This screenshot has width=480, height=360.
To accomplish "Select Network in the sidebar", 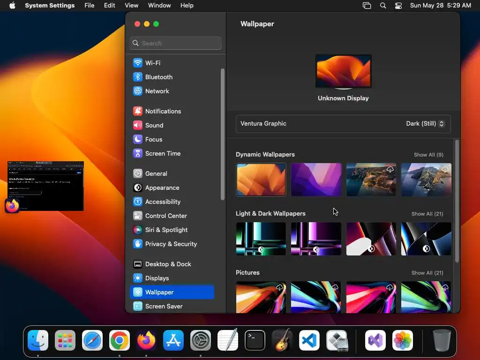I will (172, 91).
